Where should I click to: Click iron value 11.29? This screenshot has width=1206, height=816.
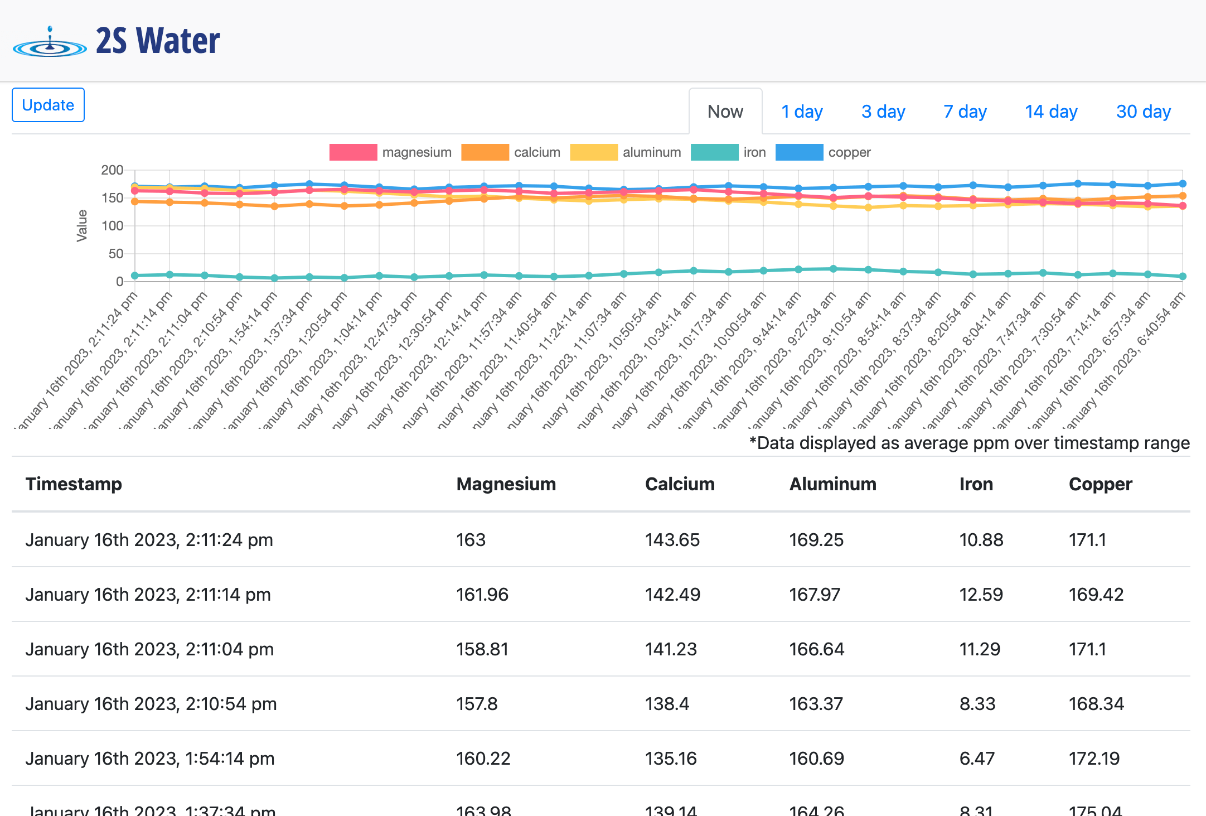pos(980,649)
